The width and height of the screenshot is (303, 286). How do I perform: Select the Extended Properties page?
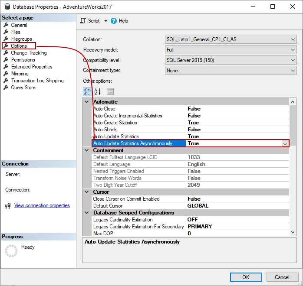(32, 67)
